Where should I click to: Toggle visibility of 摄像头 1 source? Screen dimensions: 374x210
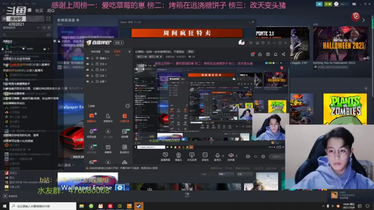[87, 58]
